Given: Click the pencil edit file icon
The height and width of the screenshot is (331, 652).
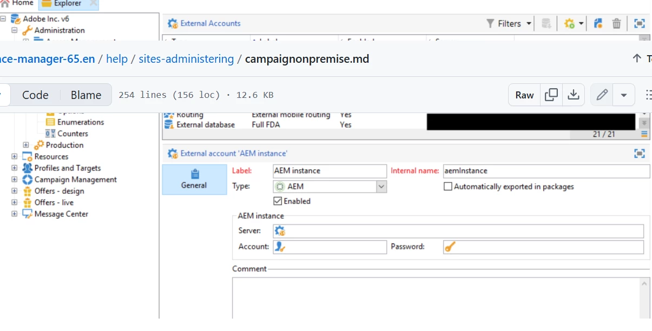Looking at the screenshot, I should [602, 95].
